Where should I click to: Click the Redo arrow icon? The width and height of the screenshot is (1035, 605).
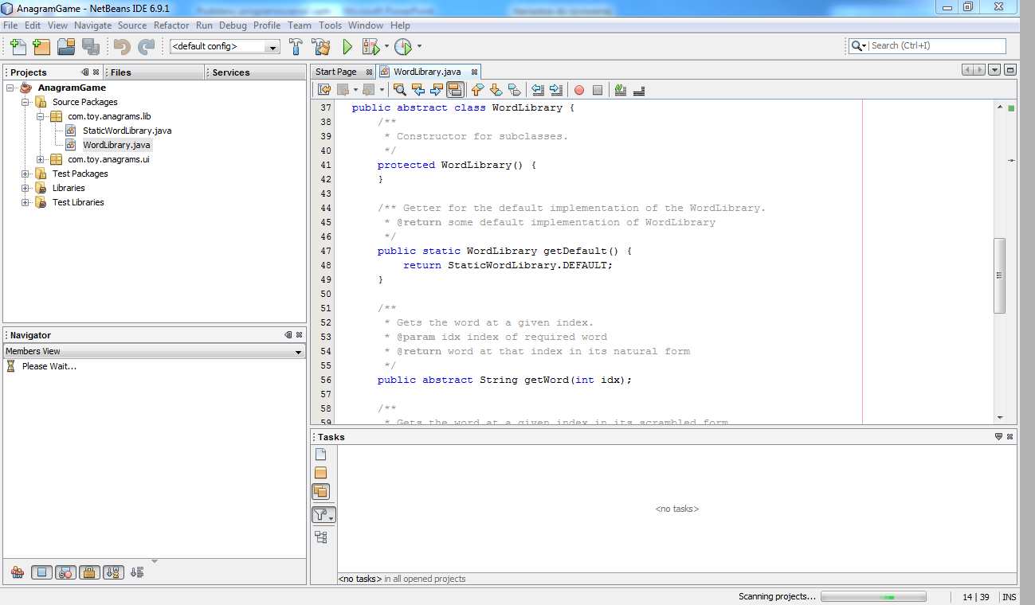146,46
